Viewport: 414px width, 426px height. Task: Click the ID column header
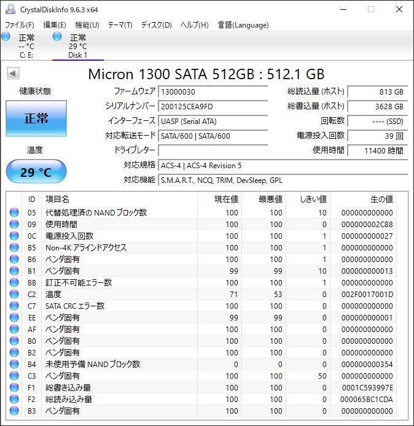[x=31, y=199]
